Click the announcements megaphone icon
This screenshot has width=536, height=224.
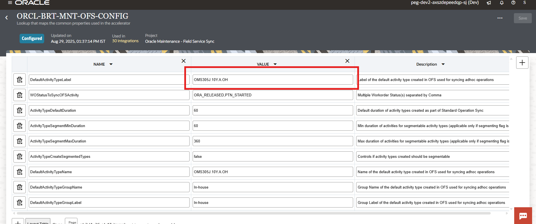point(489,3)
